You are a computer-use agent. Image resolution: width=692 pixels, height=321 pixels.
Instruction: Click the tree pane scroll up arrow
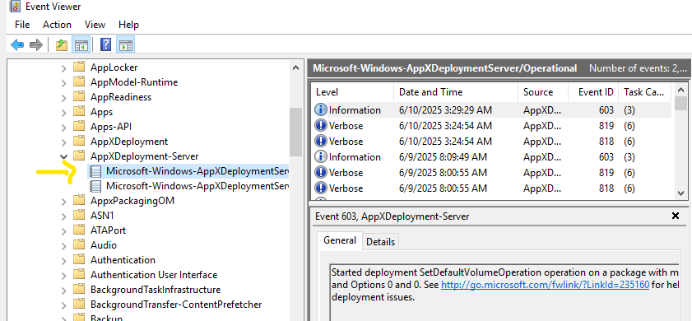pos(295,67)
